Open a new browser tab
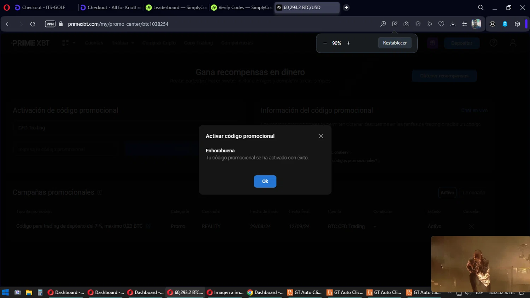 tap(346, 7)
